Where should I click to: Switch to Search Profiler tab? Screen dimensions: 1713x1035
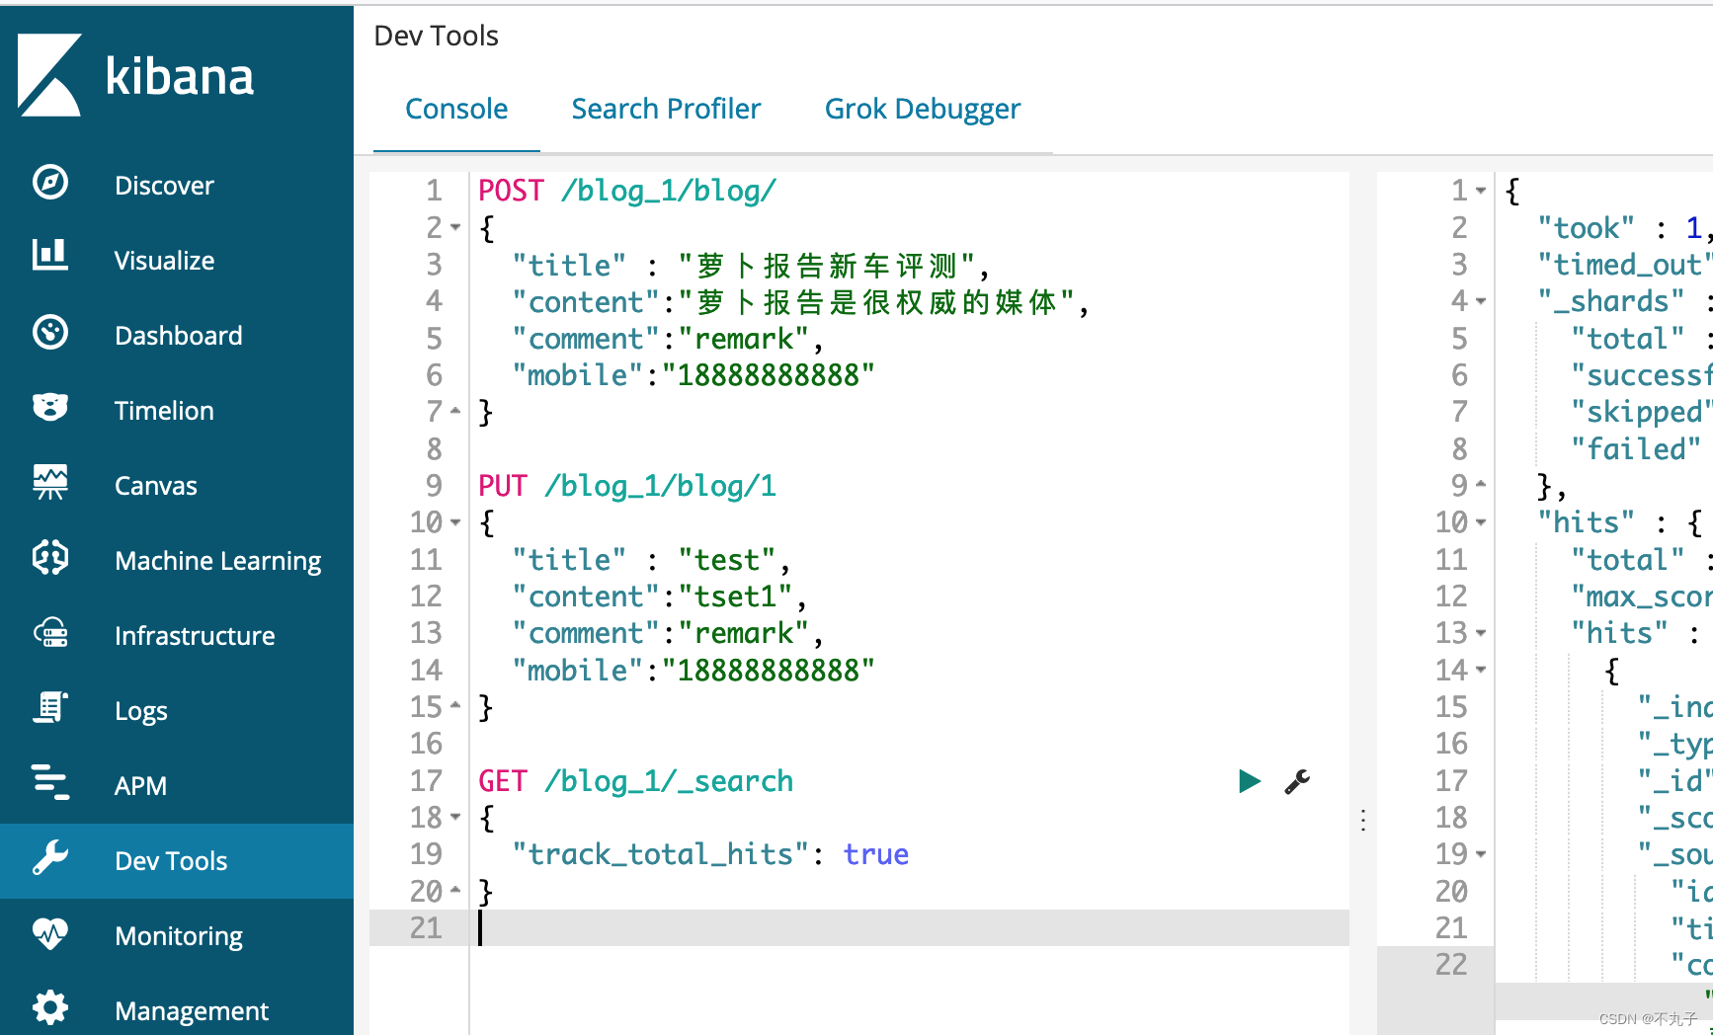pos(666,109)
